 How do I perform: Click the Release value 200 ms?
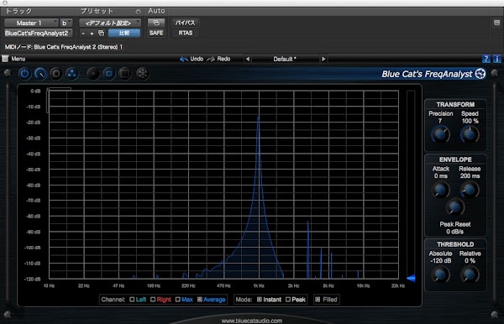click(470, 176)
